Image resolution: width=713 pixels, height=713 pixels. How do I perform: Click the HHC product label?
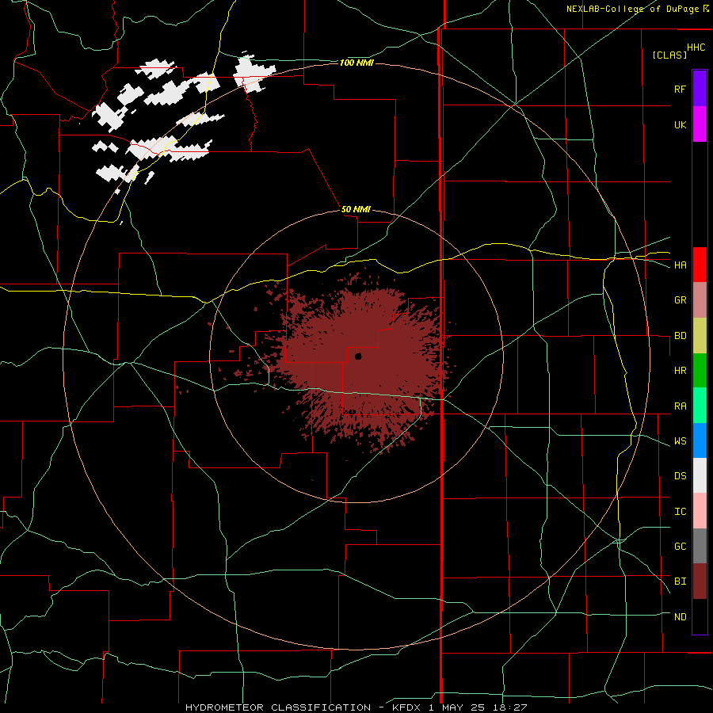click(x=696, y=48)
